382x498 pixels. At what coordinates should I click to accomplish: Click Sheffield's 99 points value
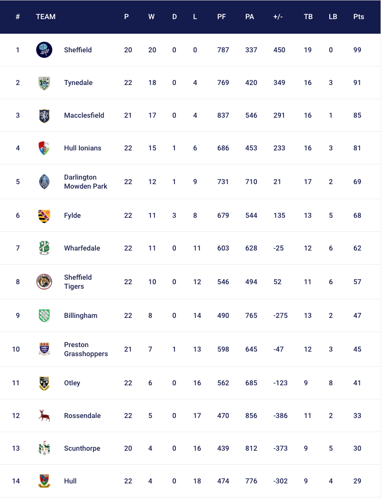[357, 50]
